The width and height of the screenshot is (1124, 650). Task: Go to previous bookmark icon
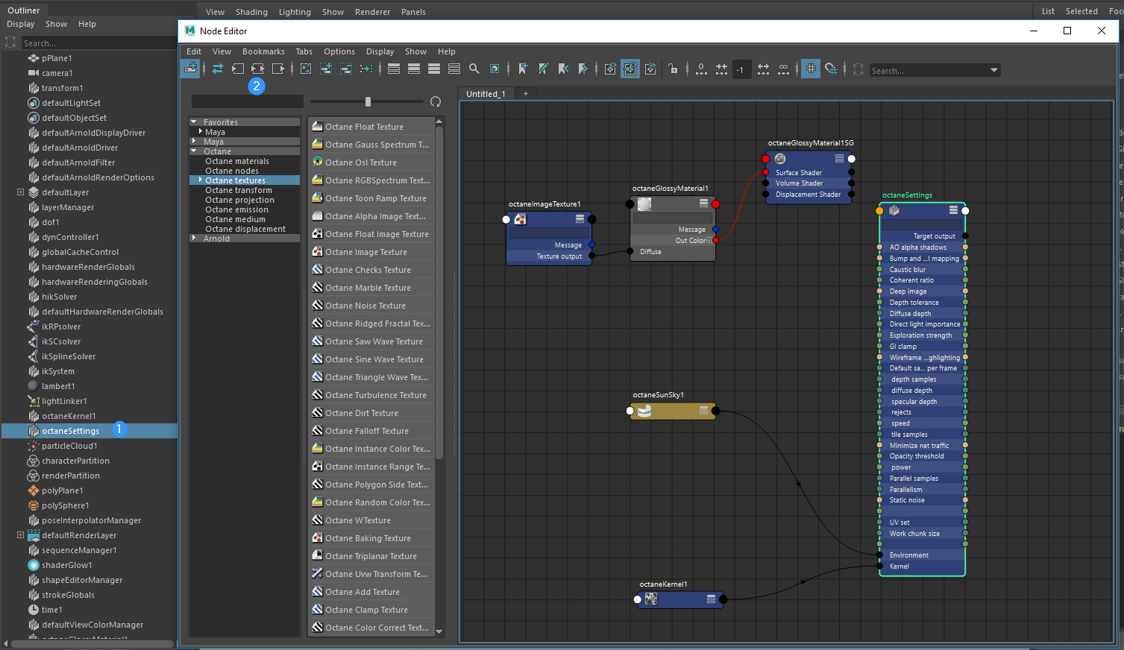(563, 69)
